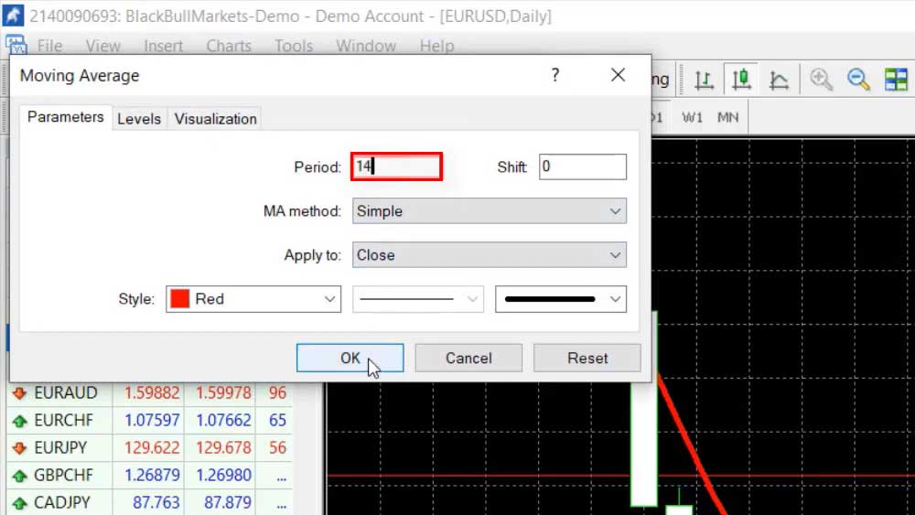This screenshot has height=515, width=915.
Task: Select the EURCHF symbol row
Action: coord(149,421)
